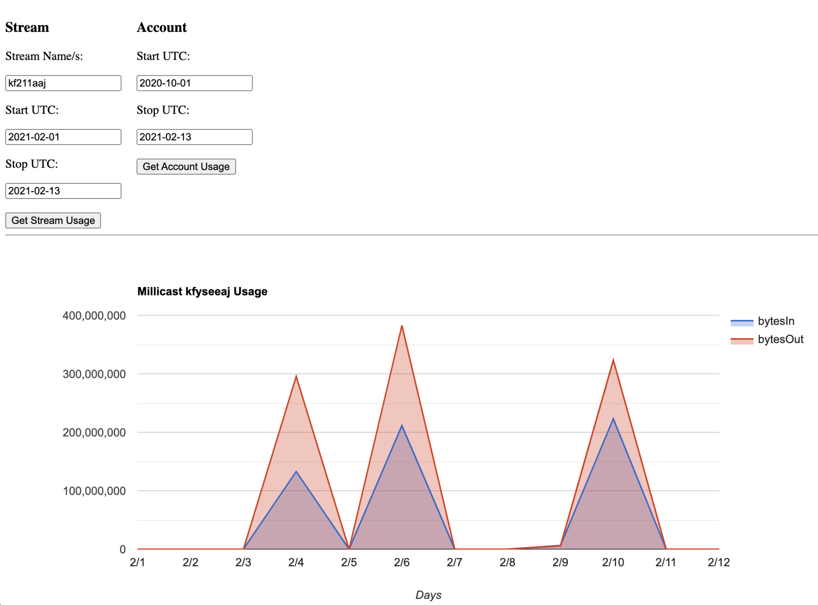Click the bytesIn peak on 2/4
This screenshot has width=818, height=605.
296,472
